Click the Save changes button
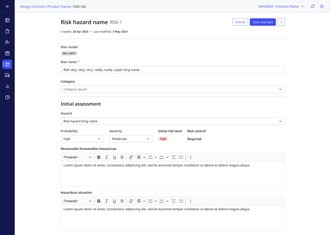The image size is (331, 235). (x=262, y=22)
